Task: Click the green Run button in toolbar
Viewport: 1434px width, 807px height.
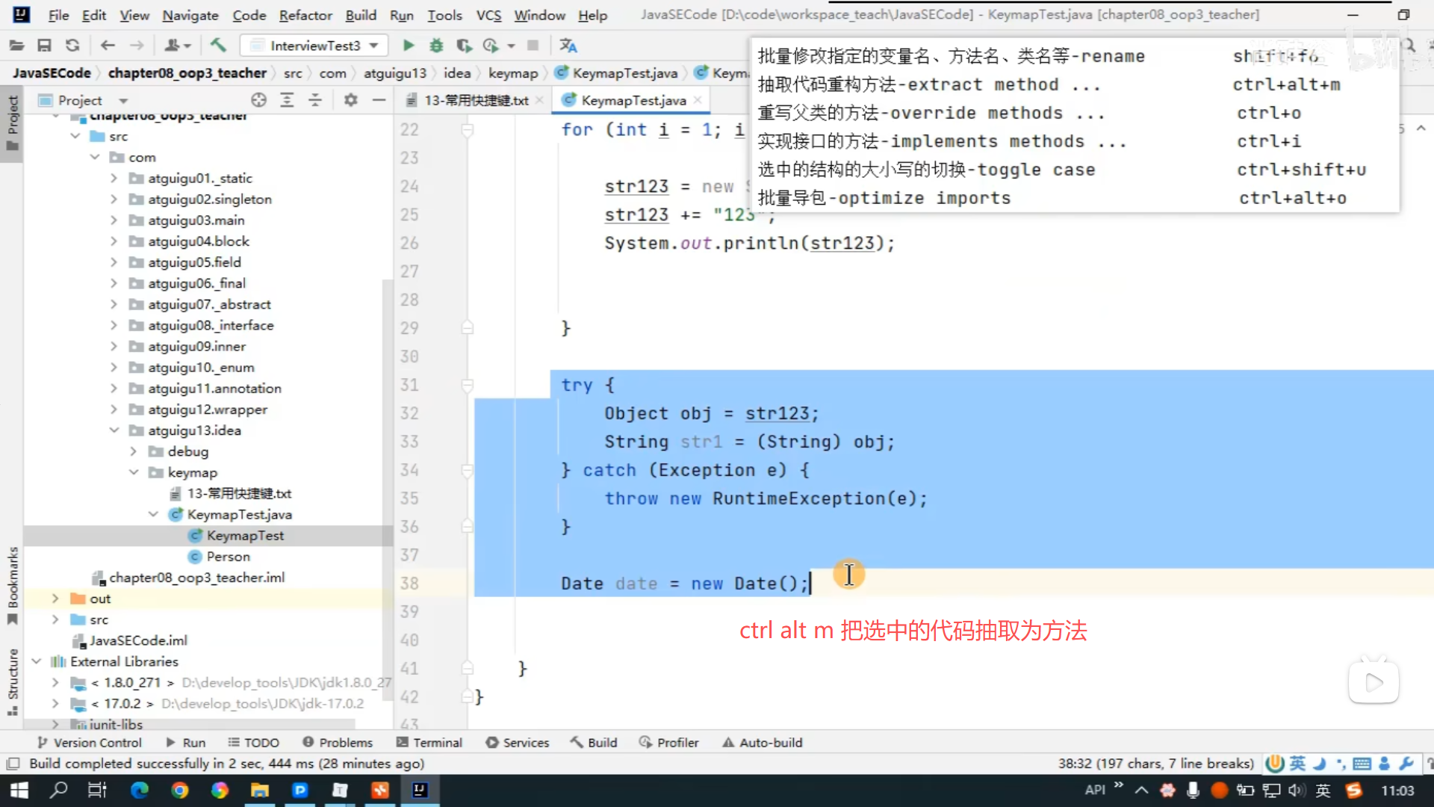Action: pyautogui.click(x=408, y=46)
